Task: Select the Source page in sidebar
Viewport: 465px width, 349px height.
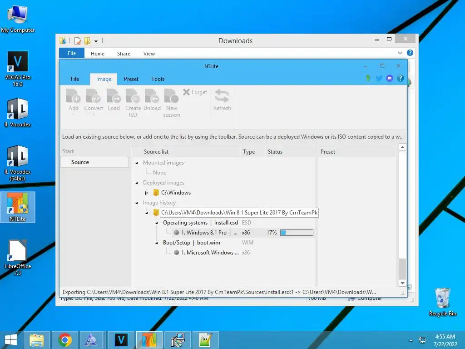Action: [x=94, y=162]
